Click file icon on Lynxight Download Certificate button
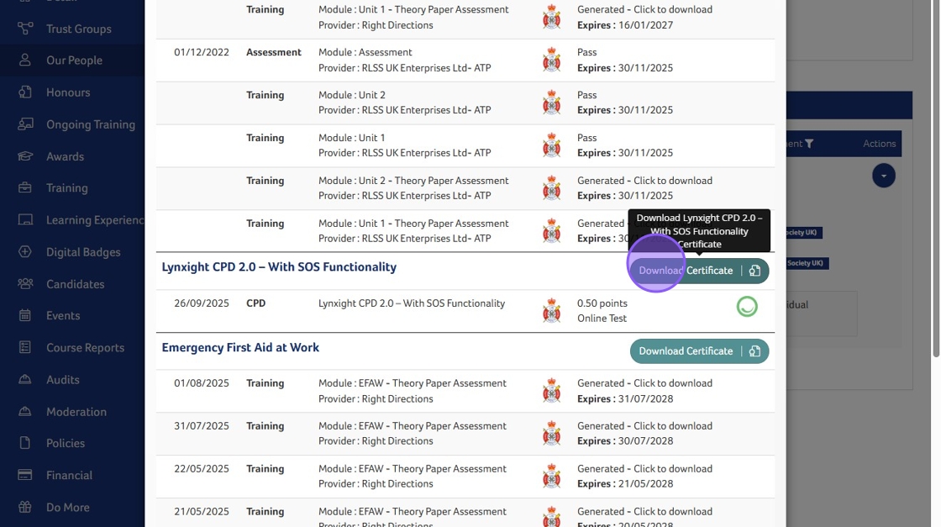Screen dimensions: 941x527 click(754, 271)
